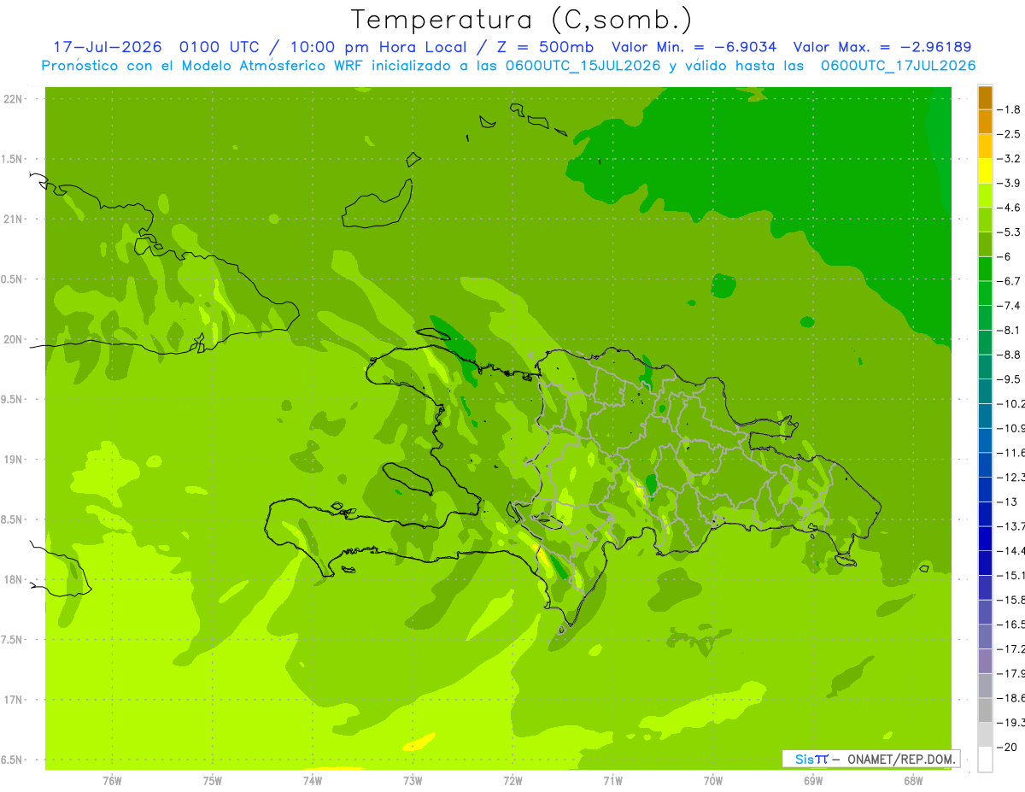Click the '75W' longitude label

pyautogui.click(x=213, y=780)
